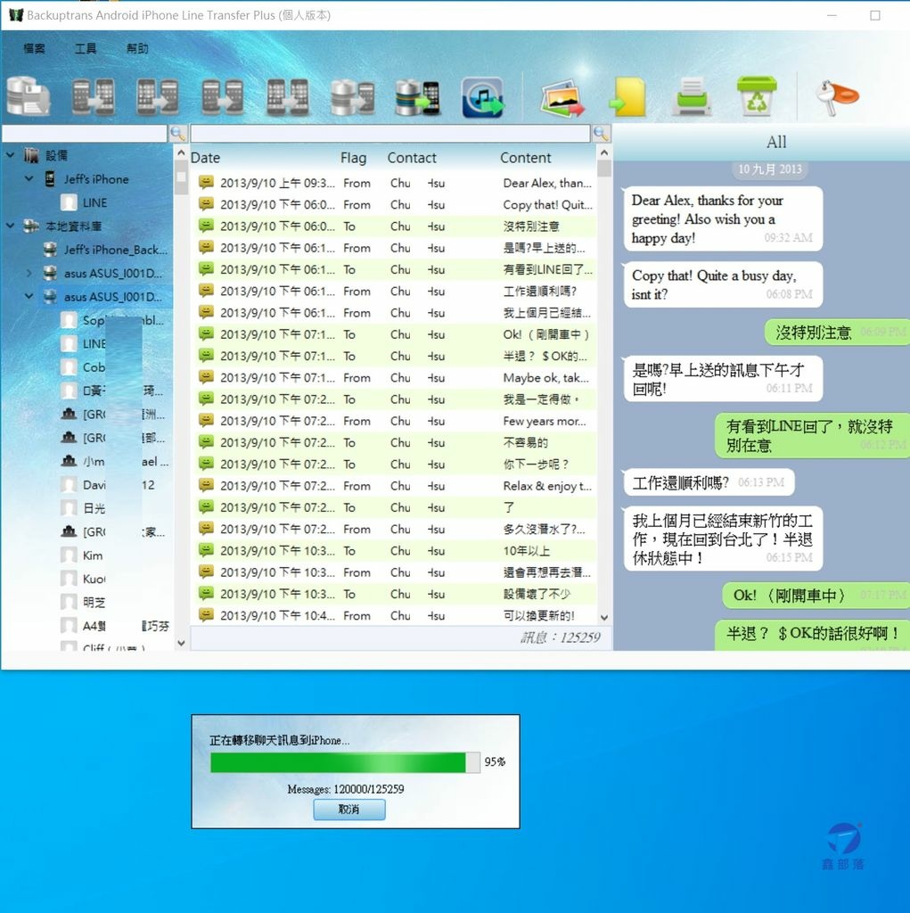This screenshot has height=913, width=910.
Task: Click the group icon beside '小m'
Action: pos(69,461)
